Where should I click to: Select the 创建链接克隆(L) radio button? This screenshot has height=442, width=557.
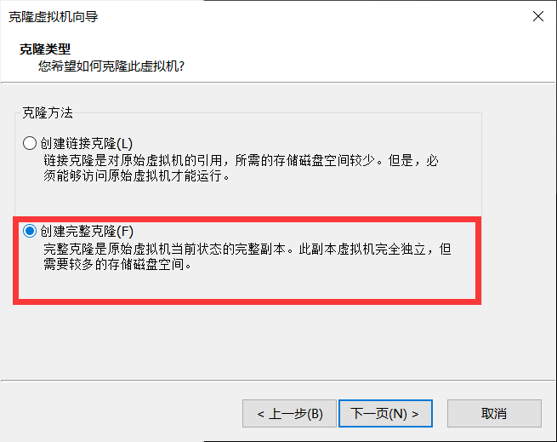pos(30,143)
